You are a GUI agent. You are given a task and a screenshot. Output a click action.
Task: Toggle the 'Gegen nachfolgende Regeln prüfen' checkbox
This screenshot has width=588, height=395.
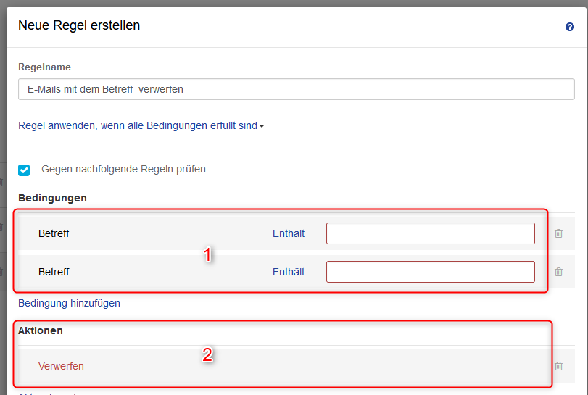click(x=25, y=170)
